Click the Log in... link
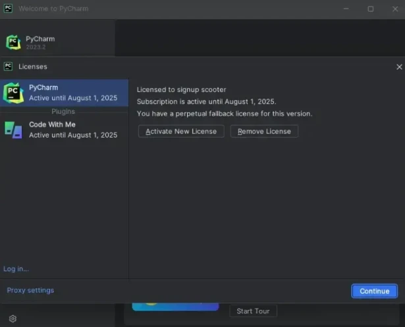 (16, 269)
